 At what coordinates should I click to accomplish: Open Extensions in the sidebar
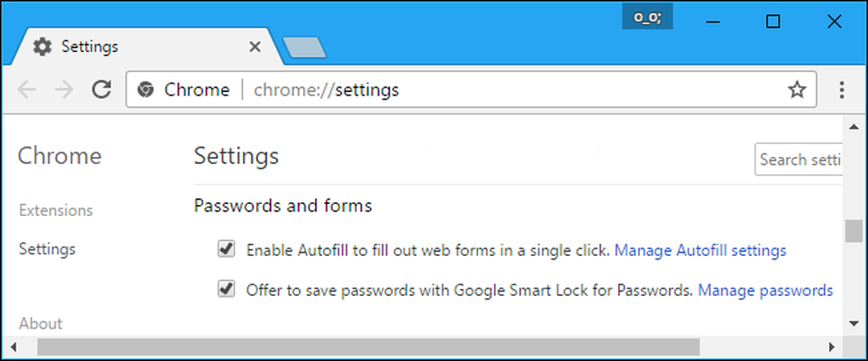click(56, 210)
